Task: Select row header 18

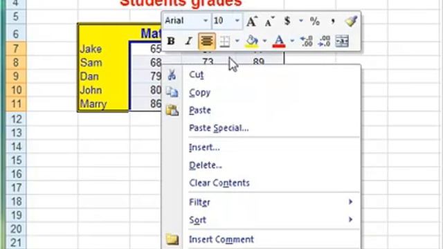Action: pyautogui.click(x=16, y=201)
